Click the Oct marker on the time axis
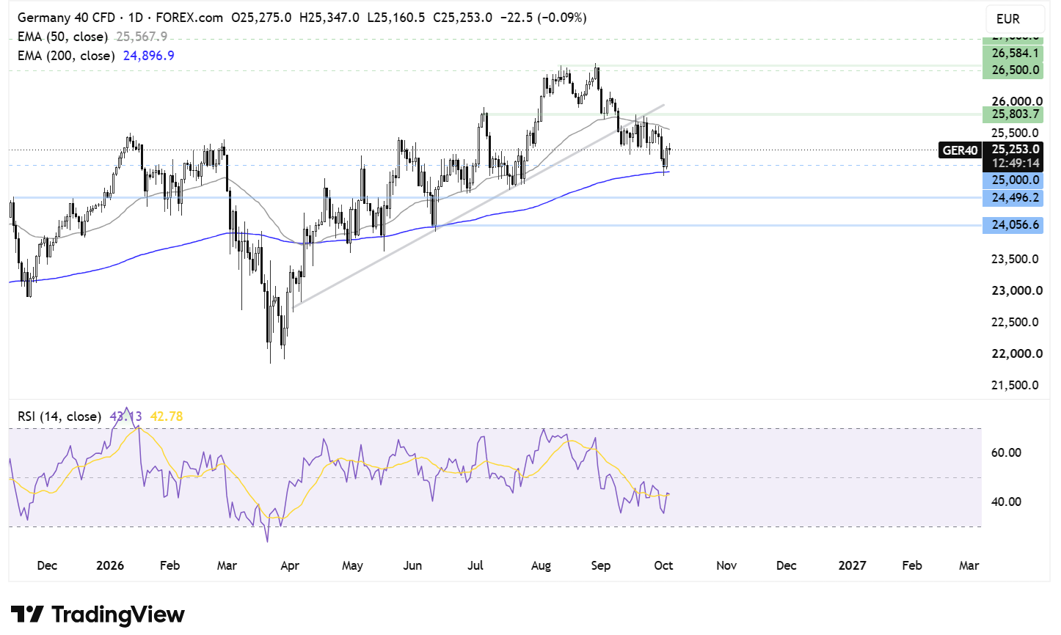Image resolution: width=1061 pixels, height=635 pixels. [x=663, y=565]
